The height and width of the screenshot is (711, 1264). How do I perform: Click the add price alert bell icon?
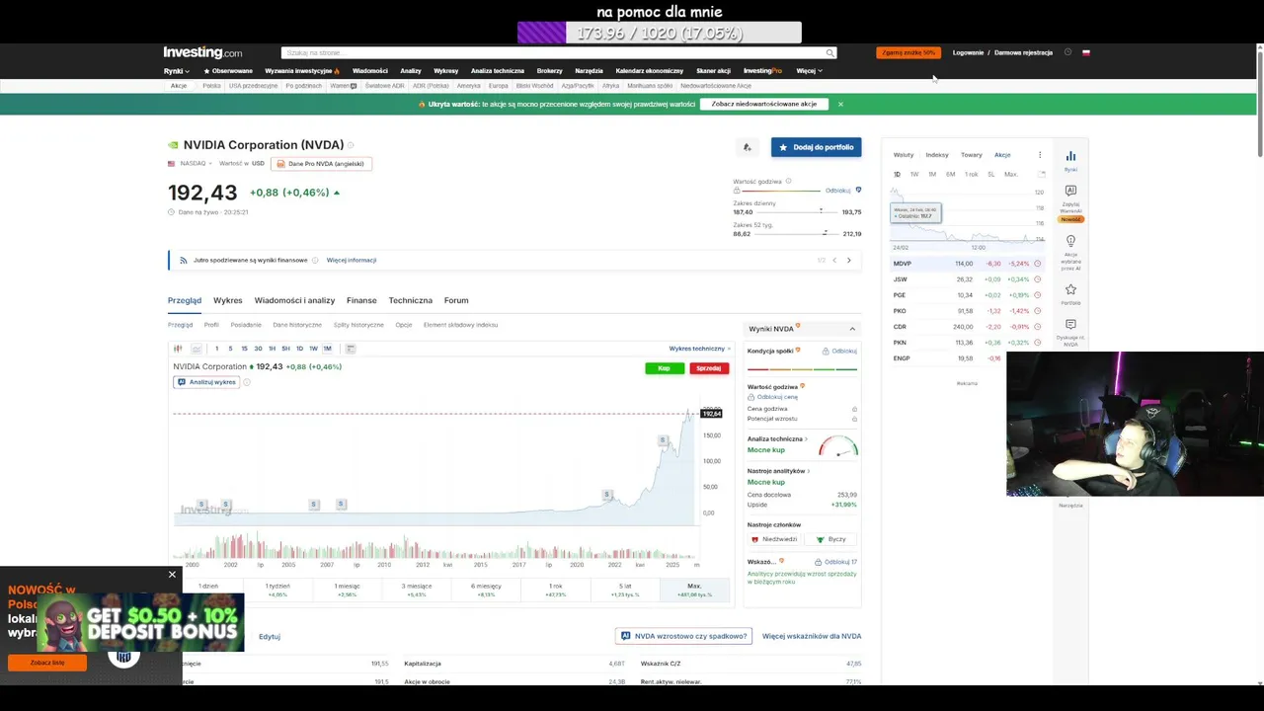point(748,147)
